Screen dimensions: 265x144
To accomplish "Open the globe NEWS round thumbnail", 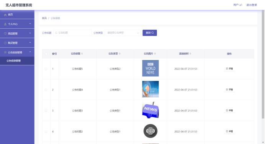I will (150, 131).
